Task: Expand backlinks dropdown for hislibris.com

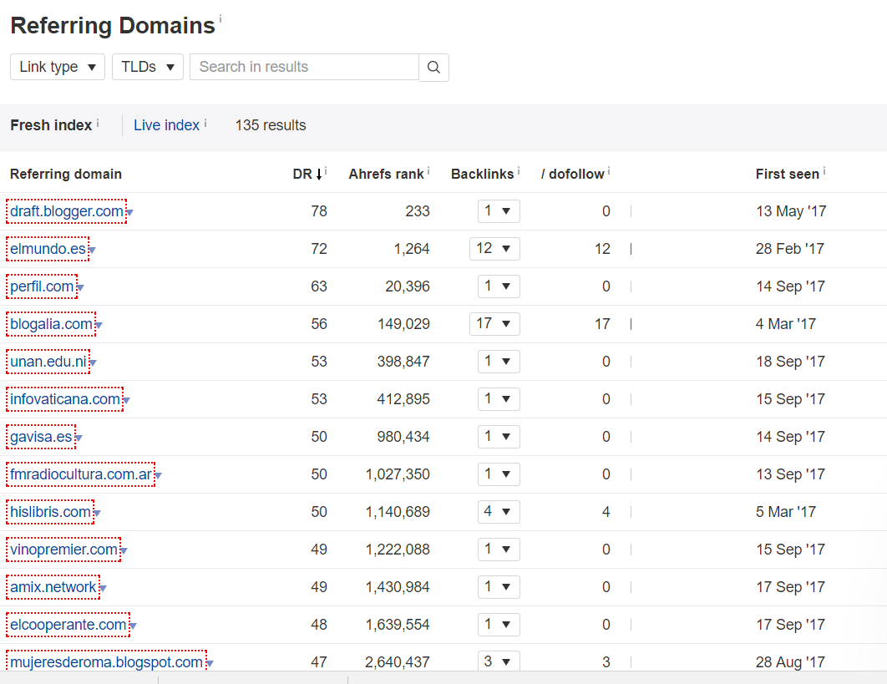Action: coord(499,512)
